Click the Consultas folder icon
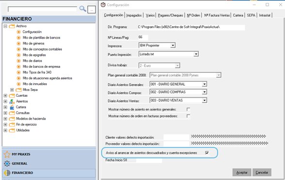Screen dimensions: 285x180 pyautogui.click(x=12, y=113)
